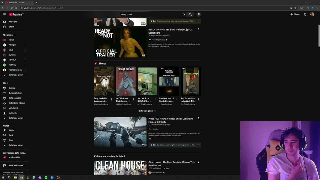Open the Siz section chevron
Screen dimensions: 320x180
(8, 83)
